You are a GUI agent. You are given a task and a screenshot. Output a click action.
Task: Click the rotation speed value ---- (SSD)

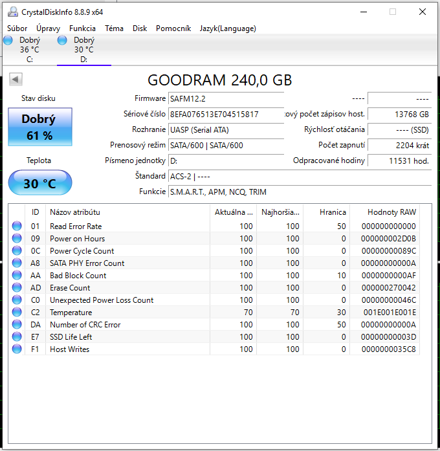[399, 129]
